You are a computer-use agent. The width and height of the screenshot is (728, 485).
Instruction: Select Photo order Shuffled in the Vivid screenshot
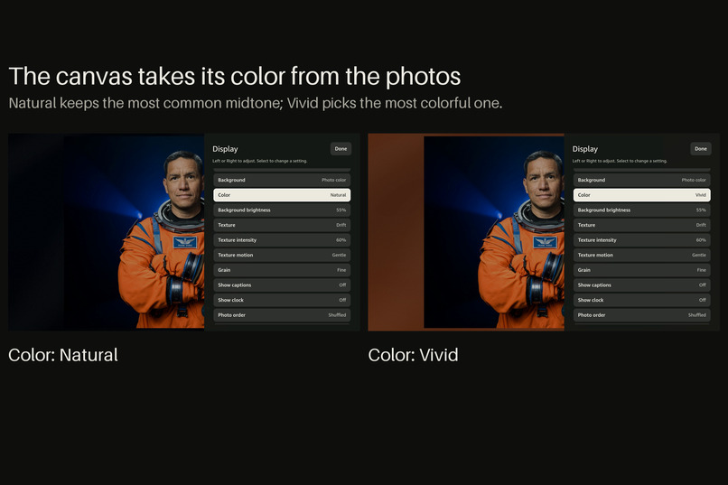tap(641, 315)
